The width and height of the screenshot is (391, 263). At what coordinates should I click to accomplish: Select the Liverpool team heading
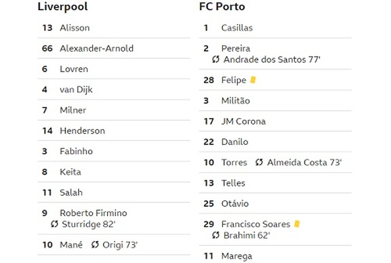[63, 7]
